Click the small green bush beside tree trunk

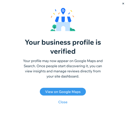coord(53,30)
